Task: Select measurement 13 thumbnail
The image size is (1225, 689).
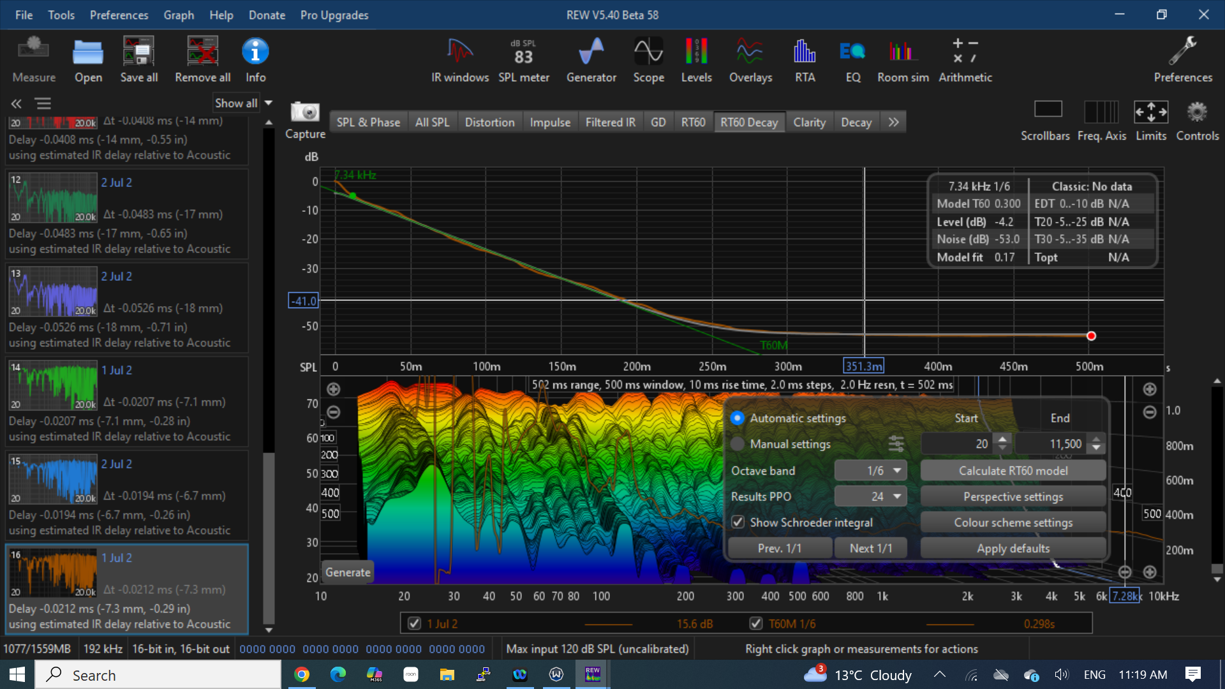Action: pyautogui.click(x=53, y=292)
